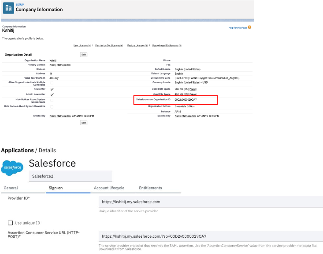Click the Salesforce cloud logo
Screen dimensions: 323x254
click(x=12, y=168)
